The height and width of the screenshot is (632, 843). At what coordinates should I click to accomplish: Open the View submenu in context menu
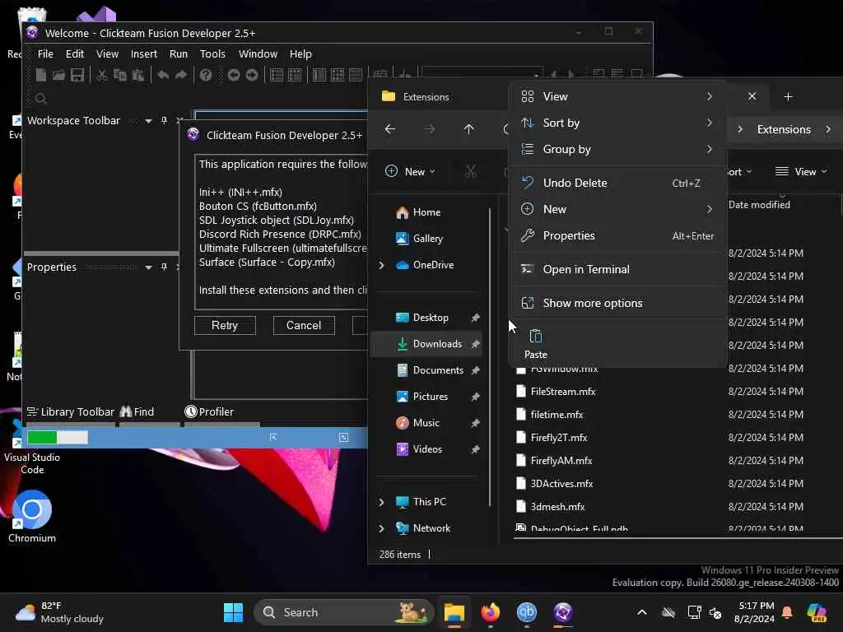point(617,97)
